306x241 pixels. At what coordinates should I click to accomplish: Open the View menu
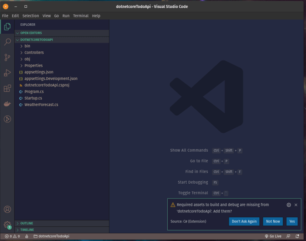47,16
